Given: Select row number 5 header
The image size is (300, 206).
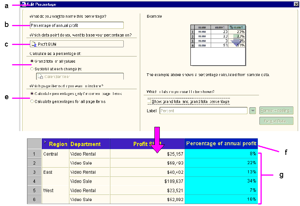Looking at the screenshot, I should coord(34,190).
